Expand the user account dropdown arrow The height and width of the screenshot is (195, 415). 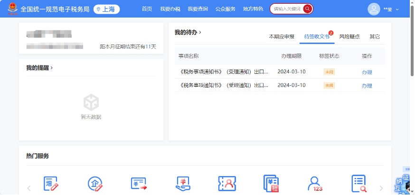(397, 9)
